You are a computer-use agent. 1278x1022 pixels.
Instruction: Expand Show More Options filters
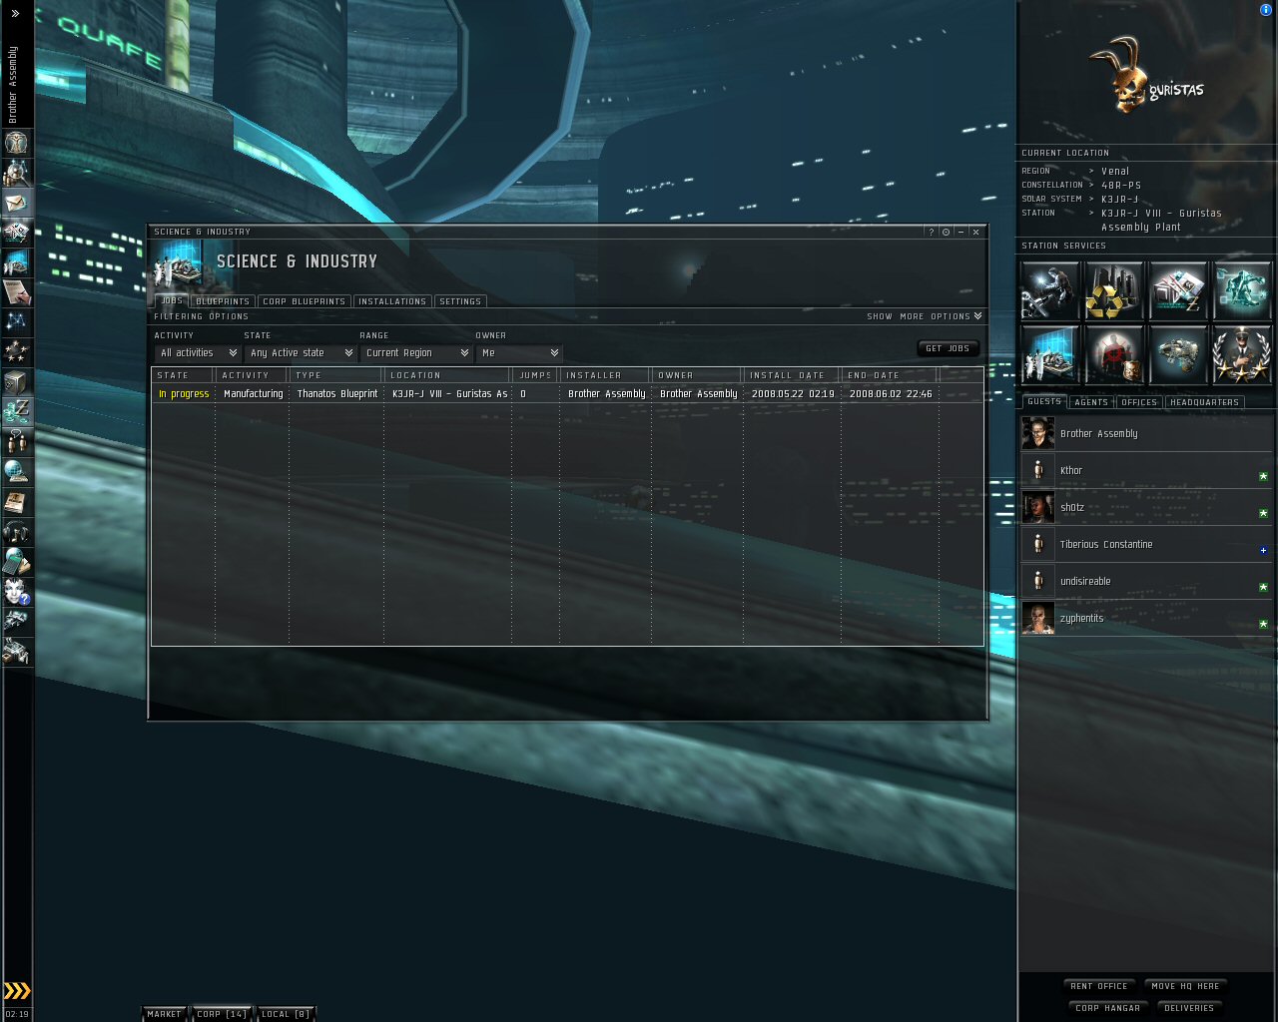coord(925,316)
